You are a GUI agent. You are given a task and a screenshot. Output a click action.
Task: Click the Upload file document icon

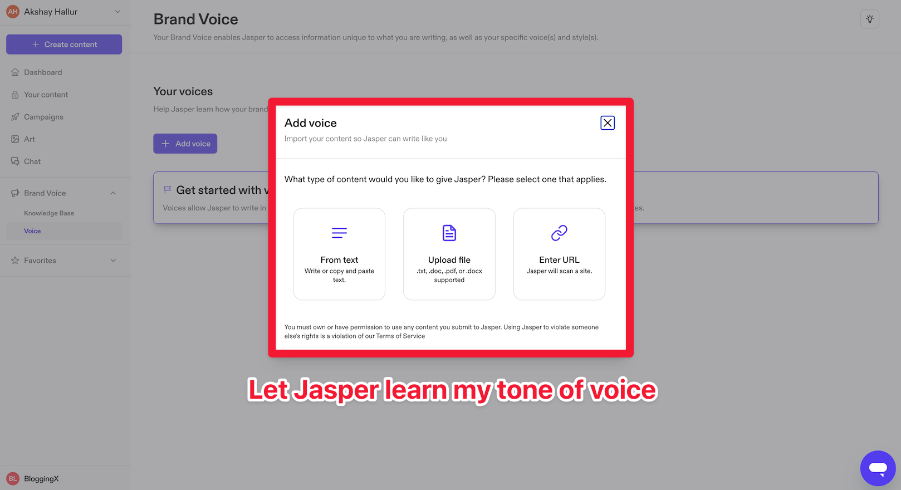click(449, 233)
